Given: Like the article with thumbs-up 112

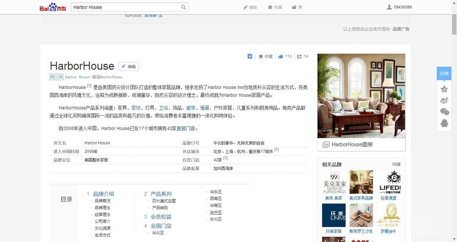Looking at the screenshot, I should (281, 57).
